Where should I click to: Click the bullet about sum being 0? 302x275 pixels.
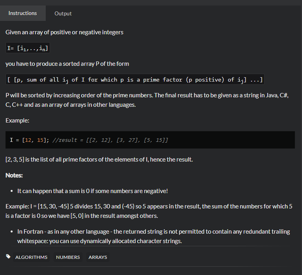point(93,191)
